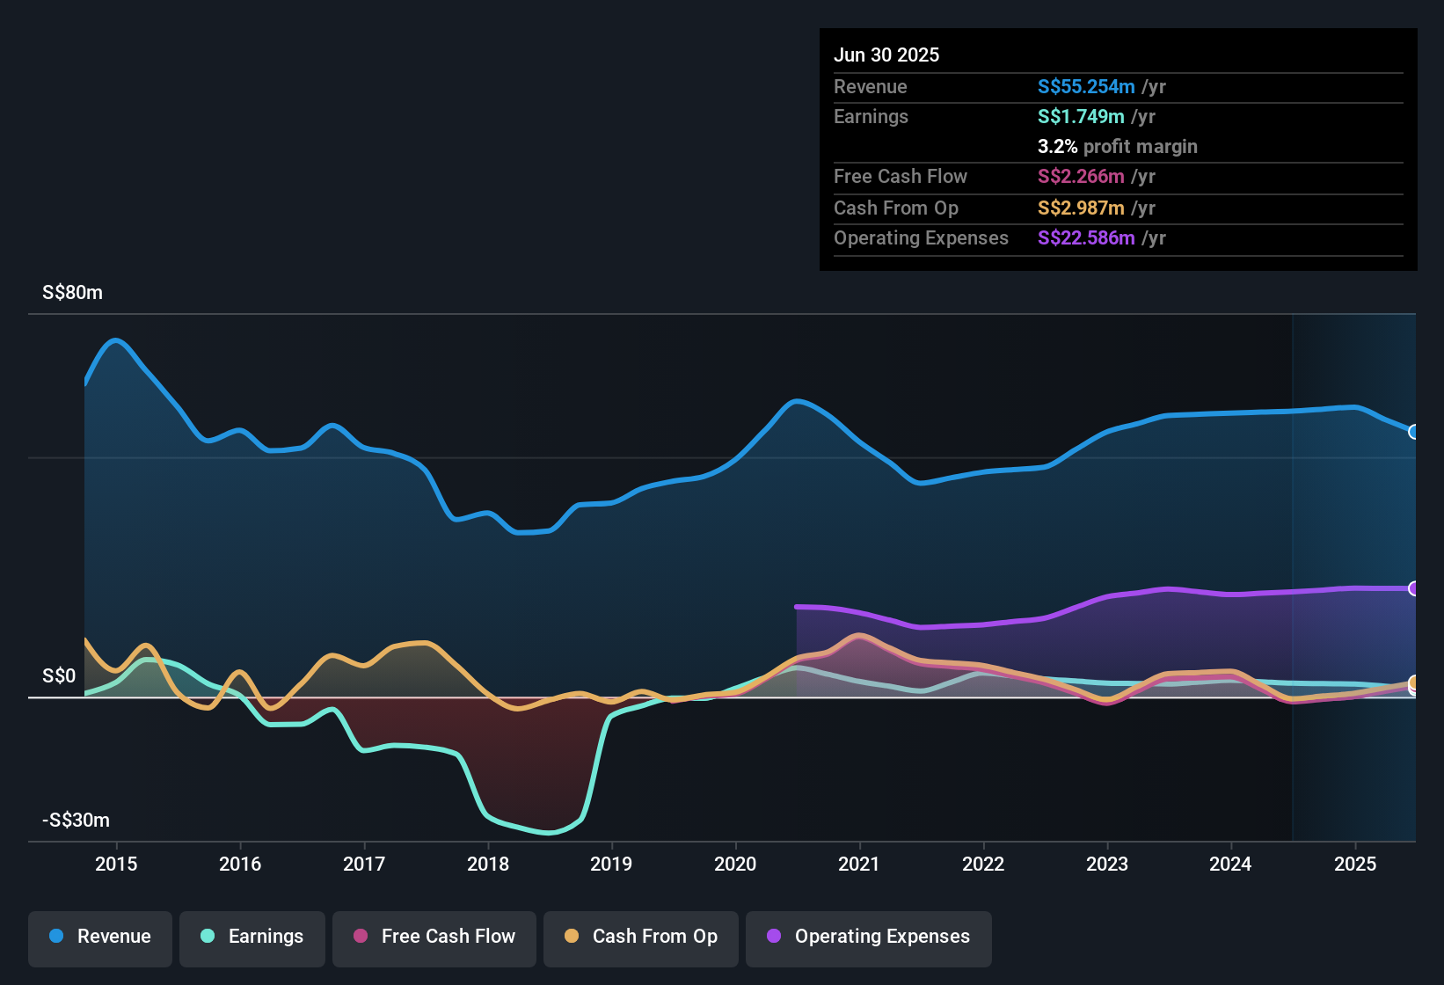
Task: Click the 2019 x-axis label
Action: (611, 864)
